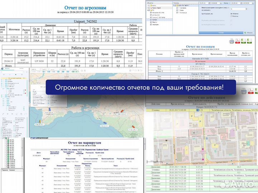The width and height of the screenshot is (258, 193).
Task: Click Газель С 782 МА34 group row in report
Action: (x=200, y=74)
